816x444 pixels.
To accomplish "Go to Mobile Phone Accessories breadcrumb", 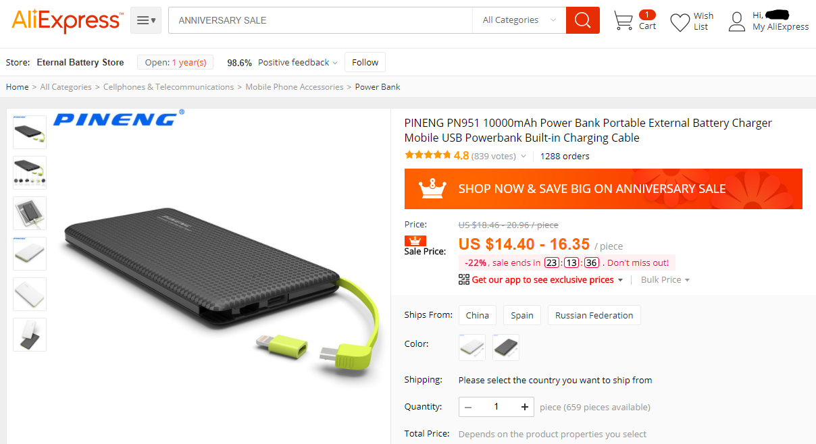I will tap(295, 87).
